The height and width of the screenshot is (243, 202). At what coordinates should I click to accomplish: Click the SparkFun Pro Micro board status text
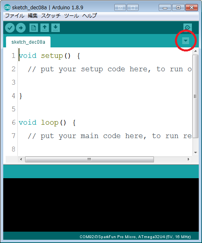point(135,237)
